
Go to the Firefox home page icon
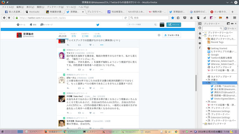pos(191,18)
